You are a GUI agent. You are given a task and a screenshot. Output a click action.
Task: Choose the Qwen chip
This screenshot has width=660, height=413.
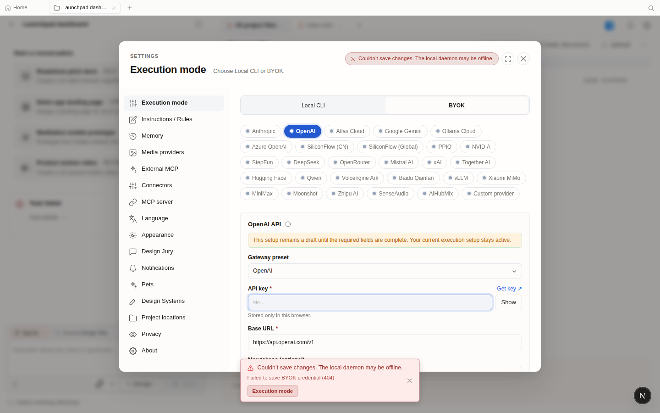[311, 178]
